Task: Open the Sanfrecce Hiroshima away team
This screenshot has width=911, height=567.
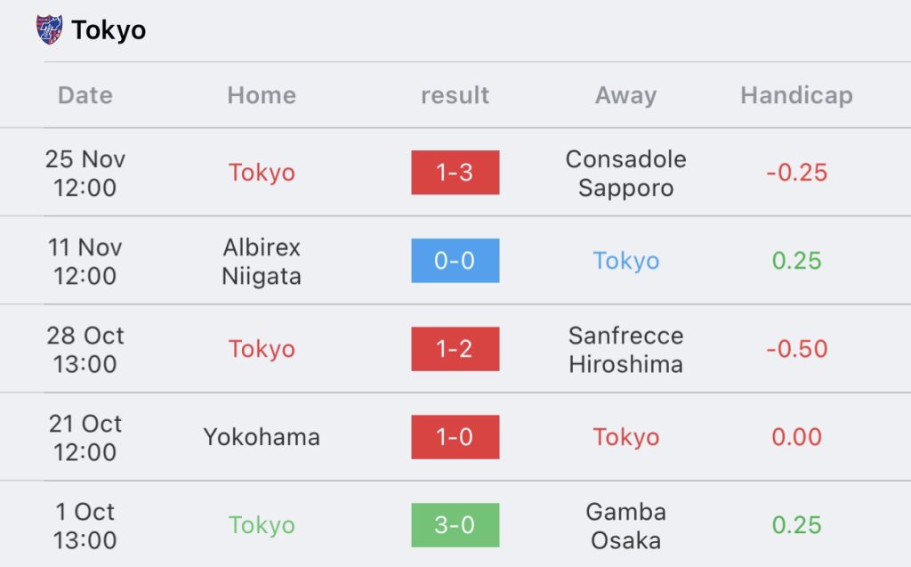Action: [625, 350]
